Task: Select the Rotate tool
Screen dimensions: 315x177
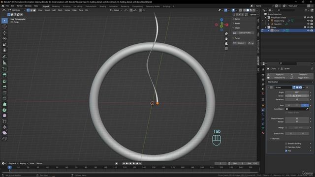Action: [x=4, y=38]
